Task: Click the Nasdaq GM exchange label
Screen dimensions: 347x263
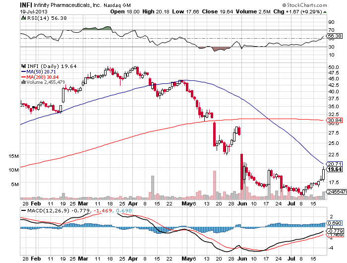Action: [117, 5]
